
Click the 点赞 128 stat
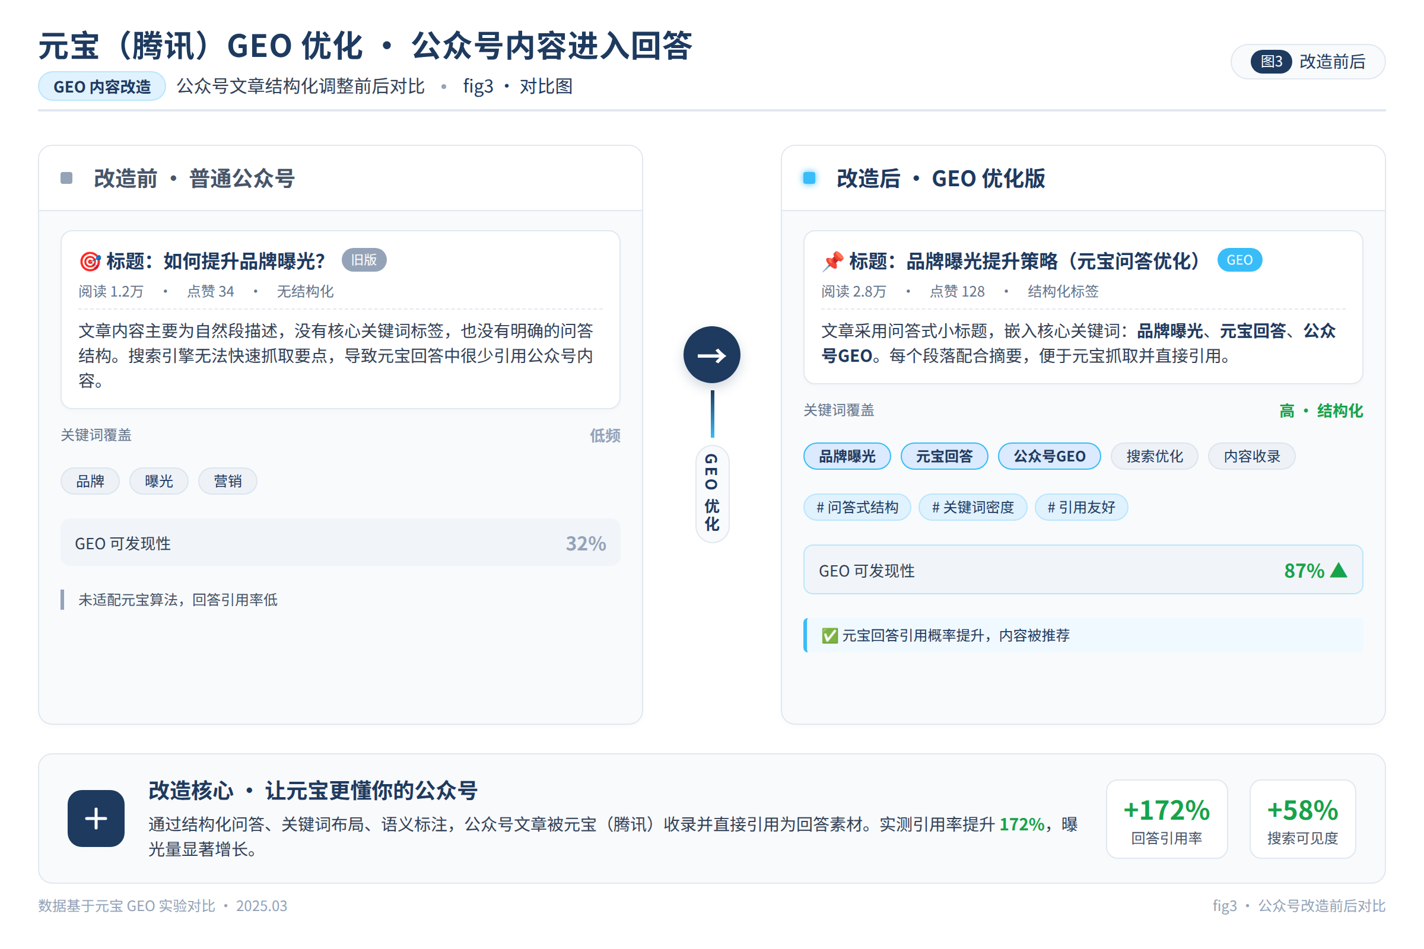pos(957,292)
